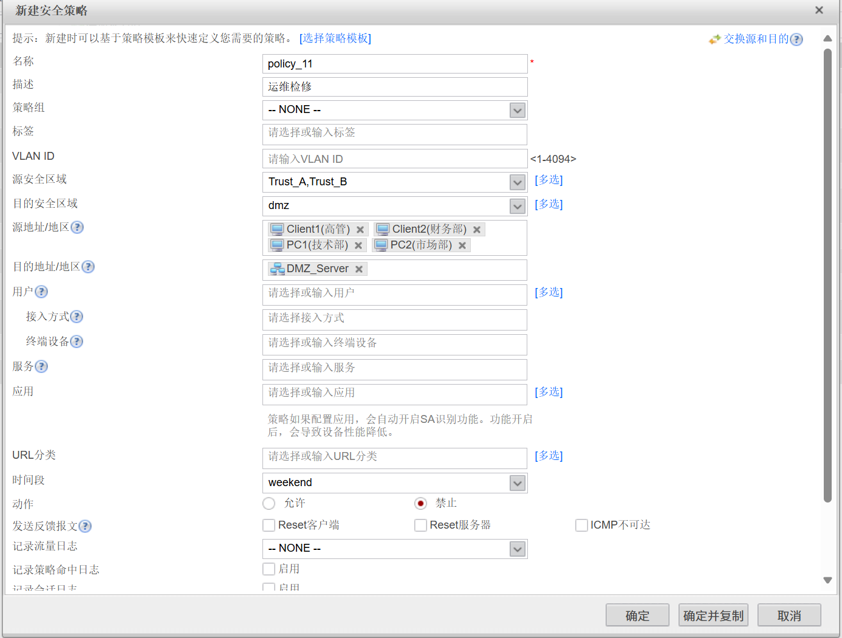Enable Reset服务器 checkbox
This screenshot has height=638, width=842.
[420, 525]
